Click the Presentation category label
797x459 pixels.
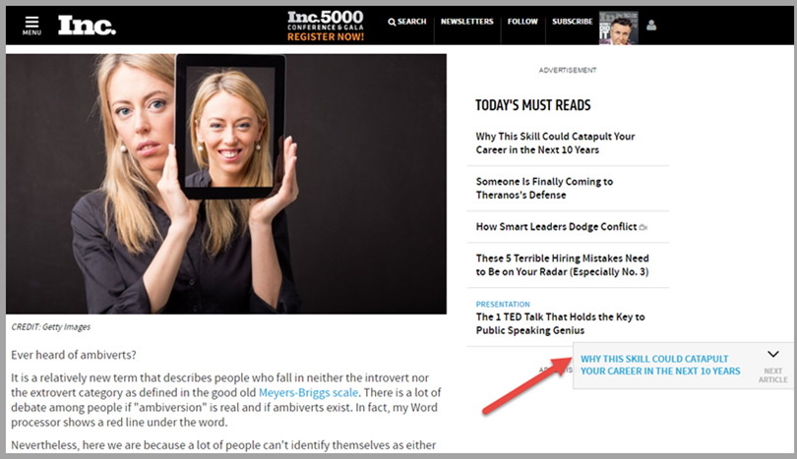[503, 304]
